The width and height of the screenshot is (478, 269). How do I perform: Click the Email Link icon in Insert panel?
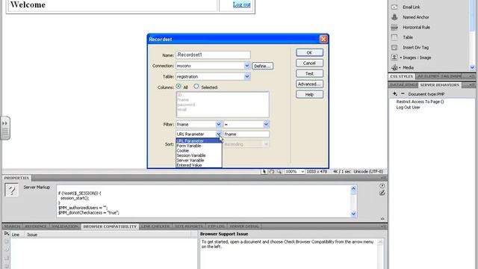394,7
